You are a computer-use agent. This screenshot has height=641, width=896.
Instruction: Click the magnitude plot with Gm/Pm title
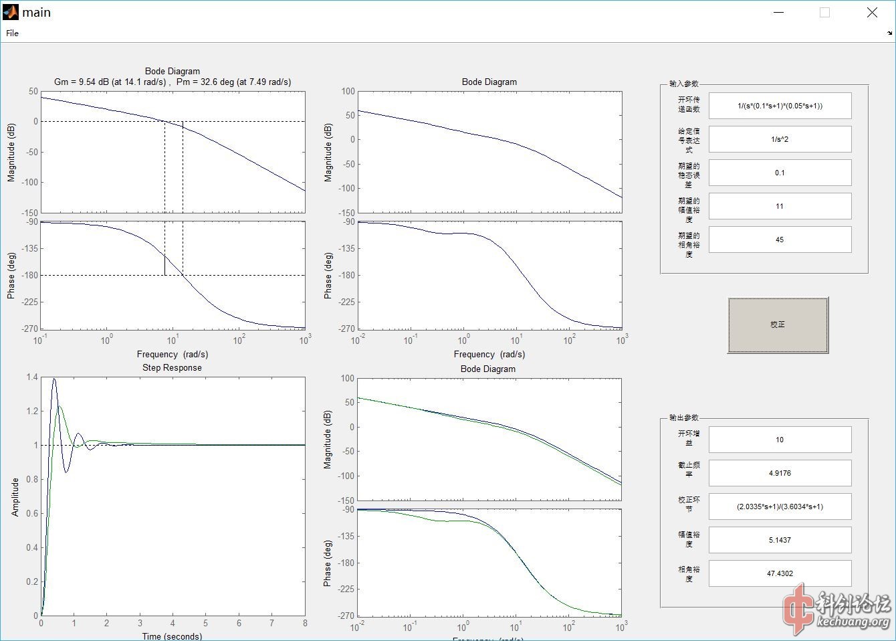[x=173, y=152]
